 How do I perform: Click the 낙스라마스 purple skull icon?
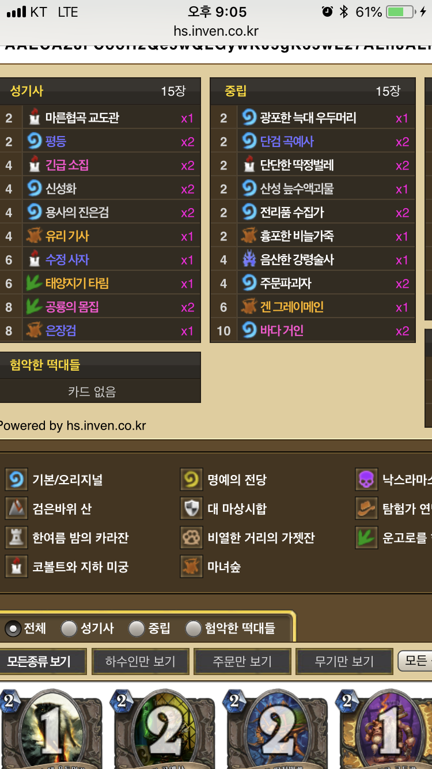(366, 480)
